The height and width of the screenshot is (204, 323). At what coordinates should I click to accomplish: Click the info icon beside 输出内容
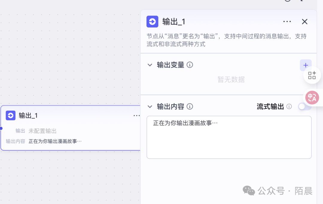[190, 106]
